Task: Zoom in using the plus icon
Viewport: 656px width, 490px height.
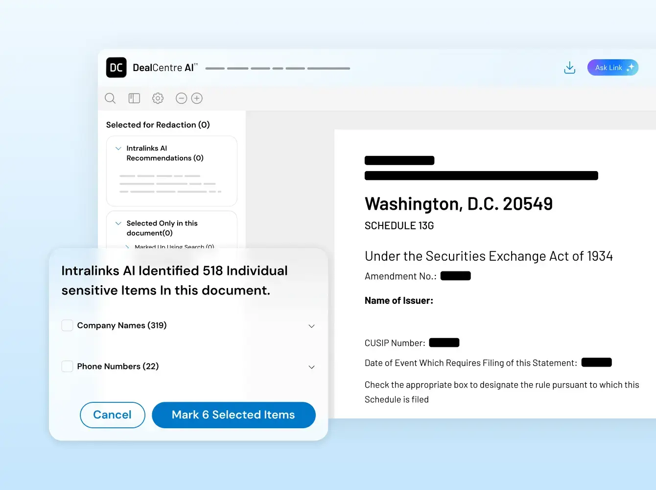Action: pos(197,98)
